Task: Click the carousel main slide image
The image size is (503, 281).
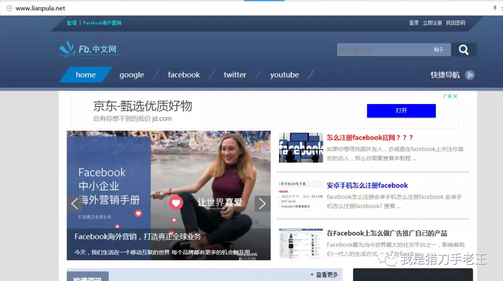Action: 169,195
